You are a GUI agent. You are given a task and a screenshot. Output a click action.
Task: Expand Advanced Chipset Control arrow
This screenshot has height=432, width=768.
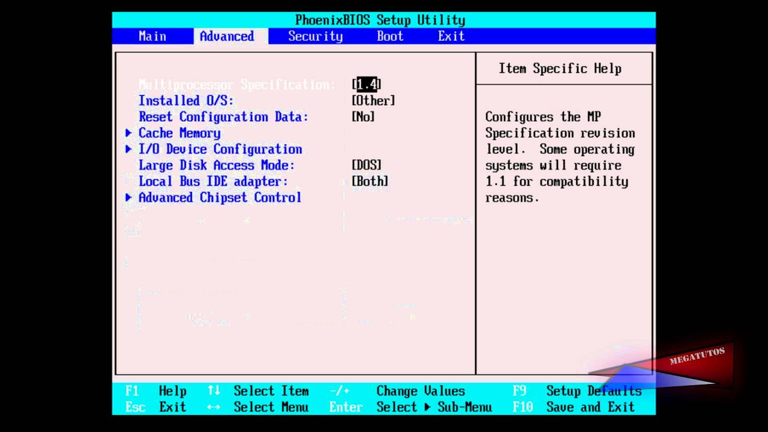coord(128,198)
